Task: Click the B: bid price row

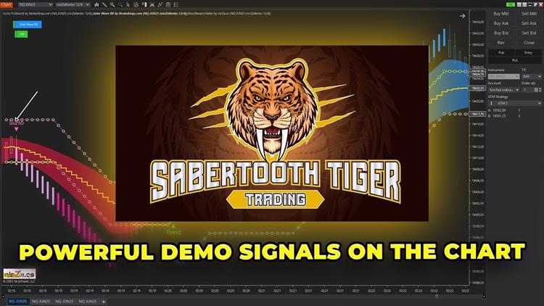Action: click(x=505, y=116)
